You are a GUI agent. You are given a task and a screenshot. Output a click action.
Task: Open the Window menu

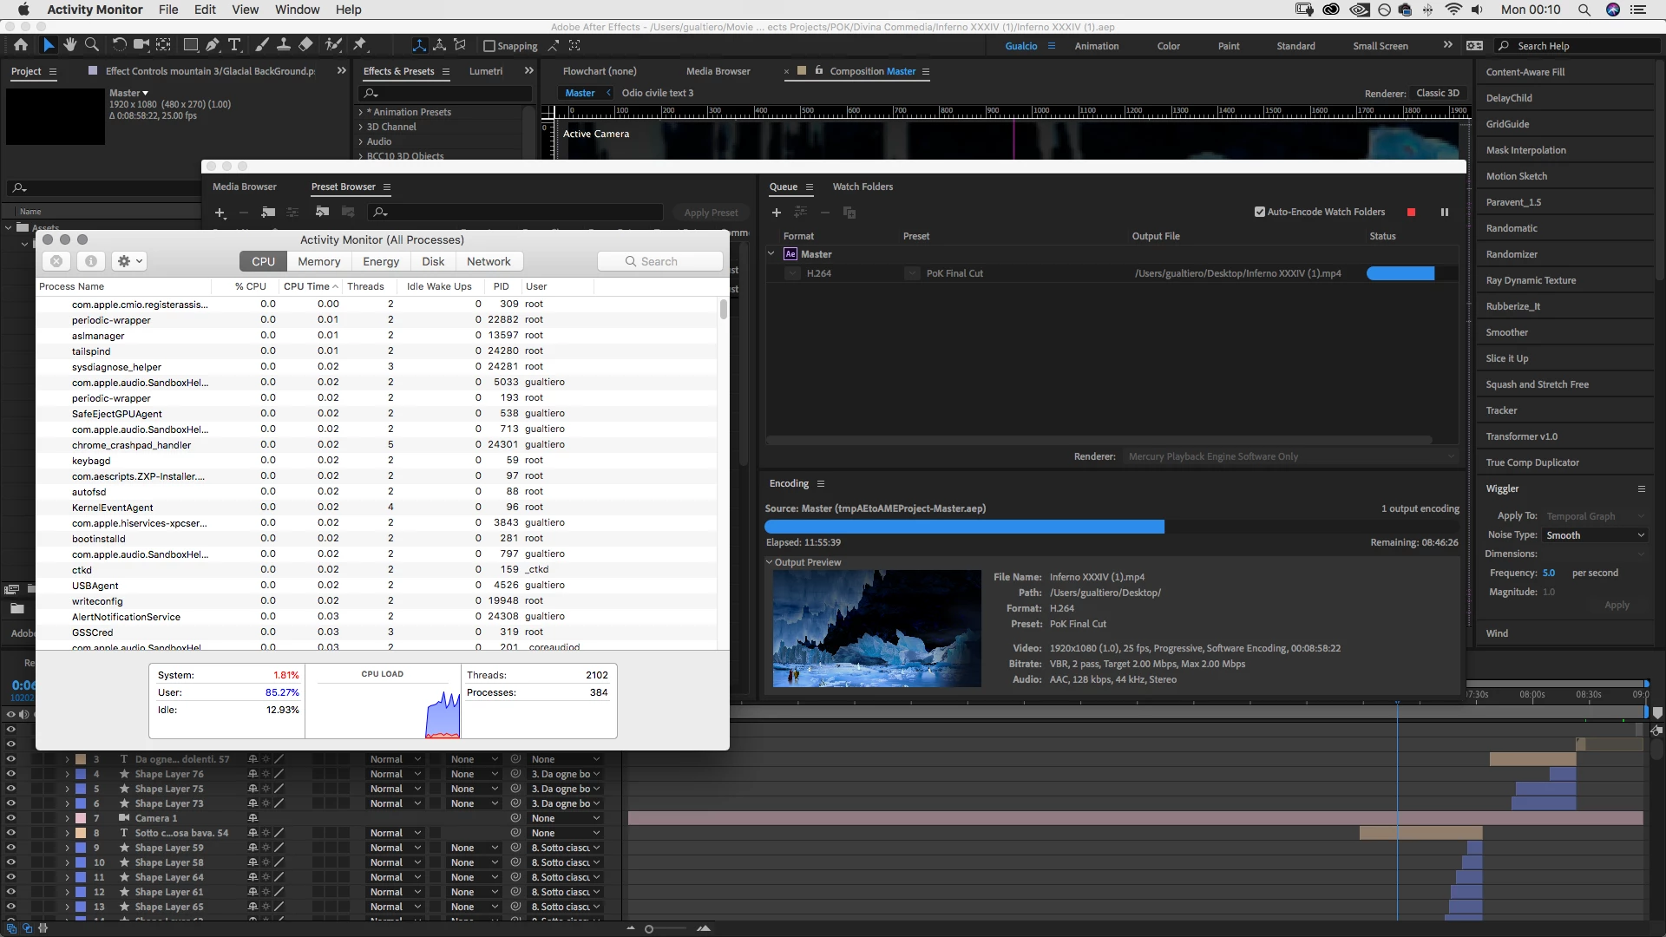point(297,10)
